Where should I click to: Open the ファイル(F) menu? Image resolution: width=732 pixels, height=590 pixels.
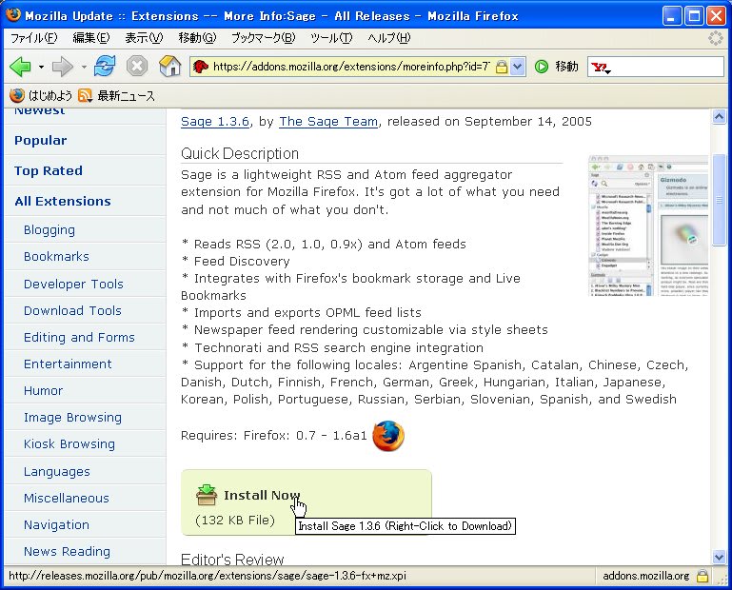coord(33,38)
